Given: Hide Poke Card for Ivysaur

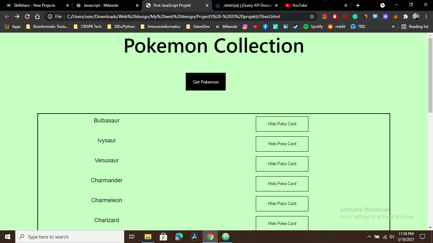Looking at the screenshot, I should click(x=282, y=144).
